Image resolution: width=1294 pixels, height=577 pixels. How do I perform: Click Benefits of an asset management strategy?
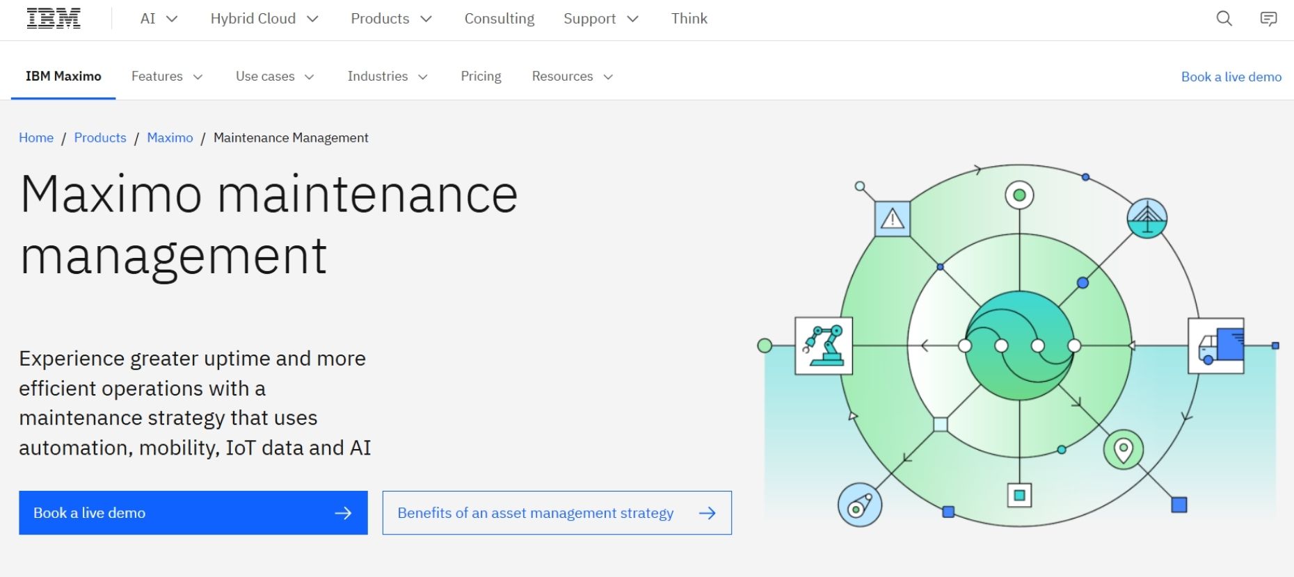coord(557,513)
